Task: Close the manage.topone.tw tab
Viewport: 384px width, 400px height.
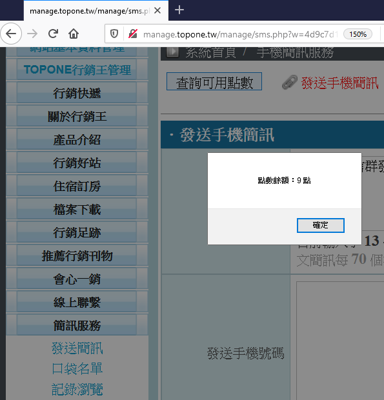Action: tap(157, 10)
